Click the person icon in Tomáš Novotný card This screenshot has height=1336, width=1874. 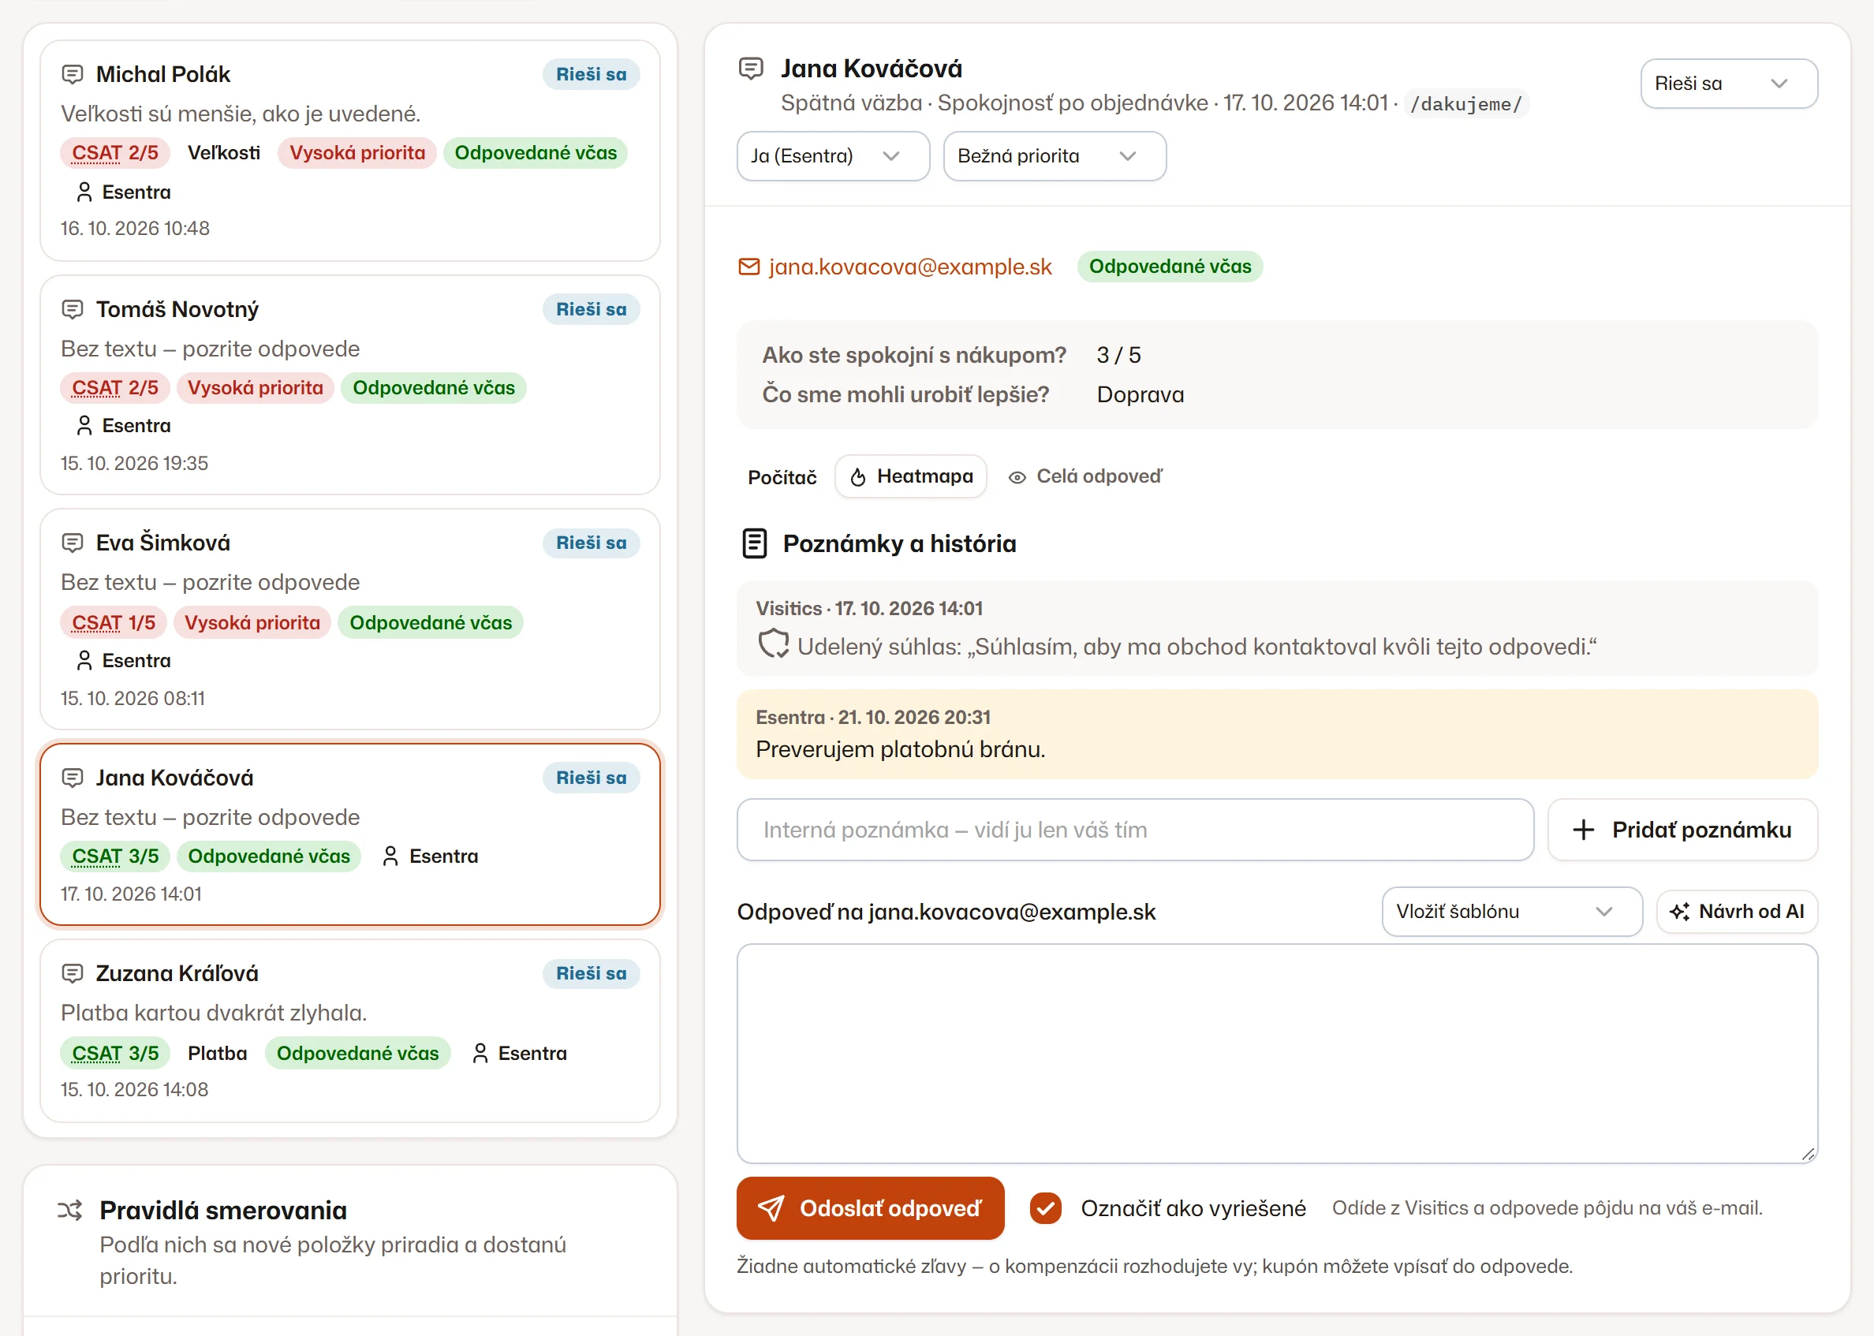pyautogui.click(x=84, y=425)
